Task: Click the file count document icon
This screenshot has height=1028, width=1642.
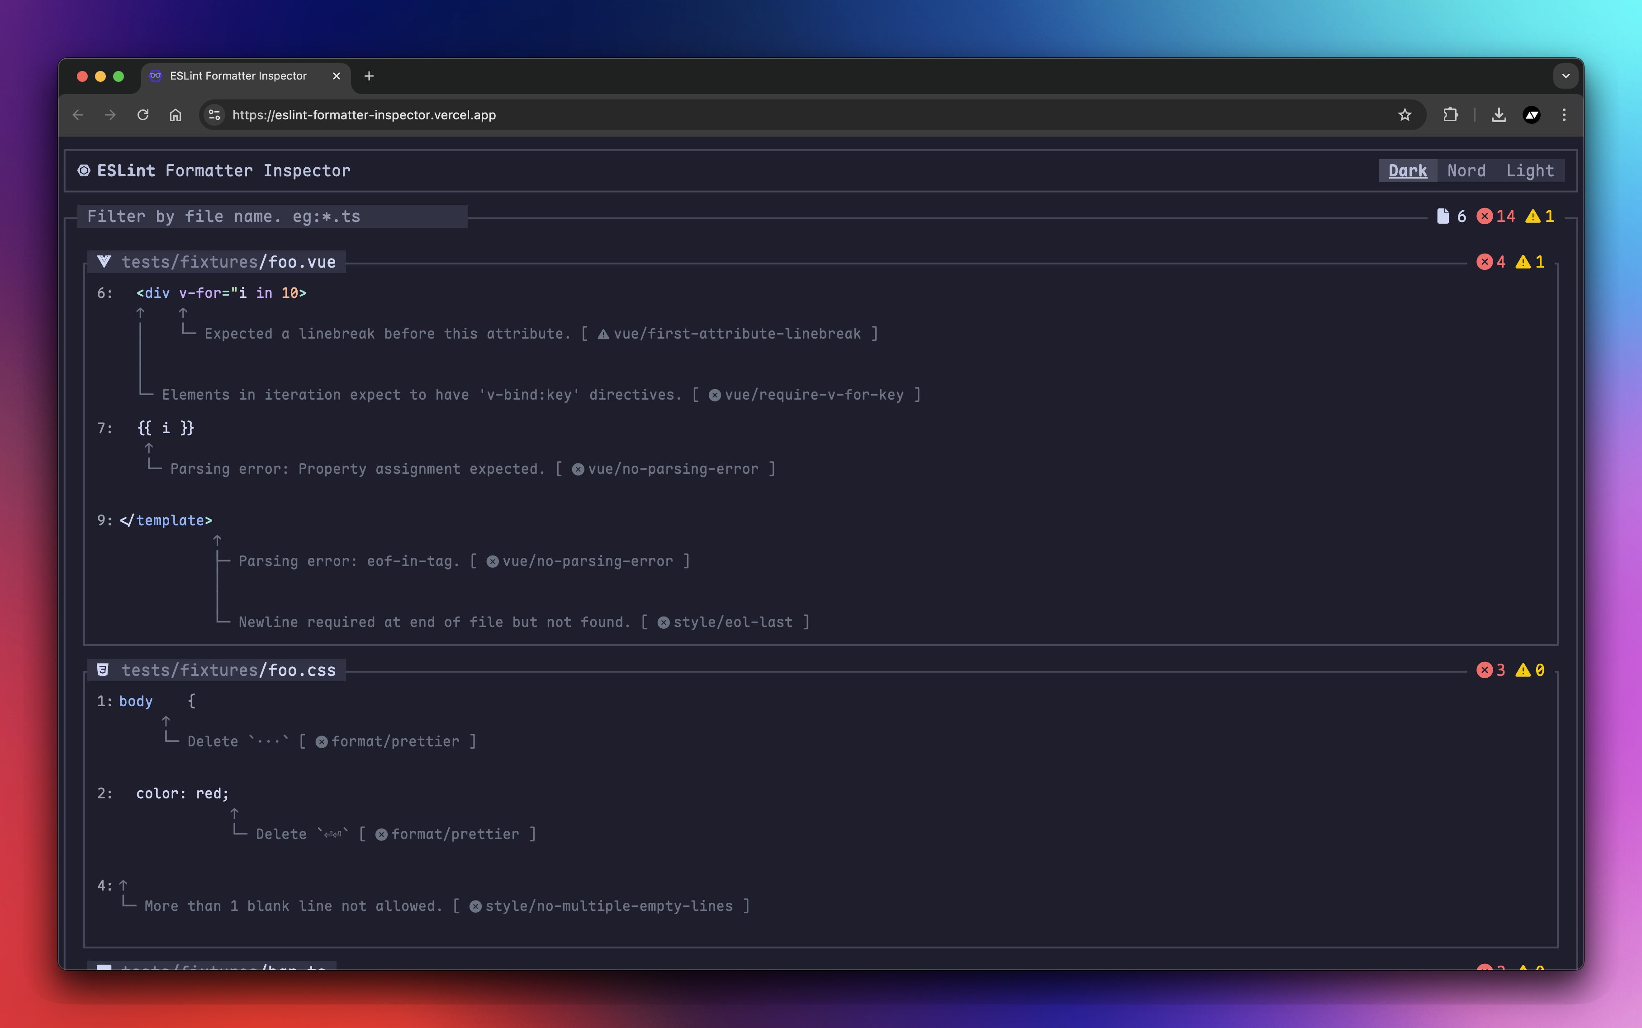Action: click(1443, 216)
